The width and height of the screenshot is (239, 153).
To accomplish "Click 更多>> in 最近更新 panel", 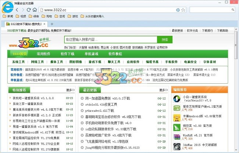I will [x=164, y=90].
